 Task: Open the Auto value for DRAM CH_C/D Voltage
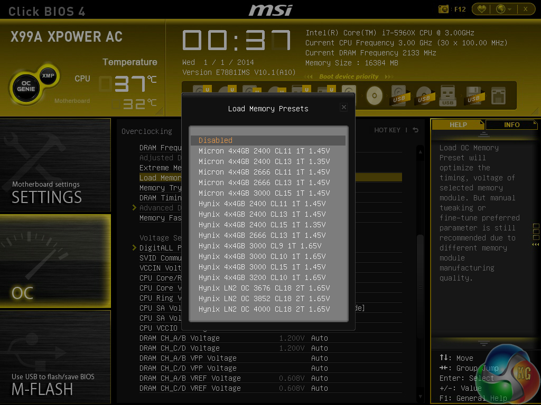click(x=320, y=348)
